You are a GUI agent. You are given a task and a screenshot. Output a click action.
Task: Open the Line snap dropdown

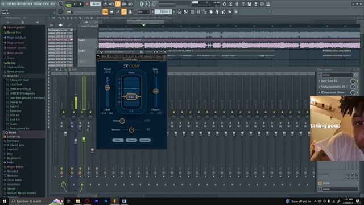(x=143, y=11)
